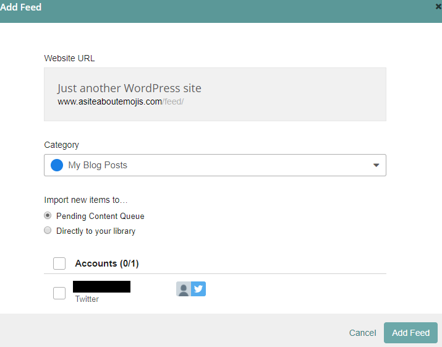Check the Accounts select-all checkbox
The height and width of the screenshot is (347, 442).
59,263
